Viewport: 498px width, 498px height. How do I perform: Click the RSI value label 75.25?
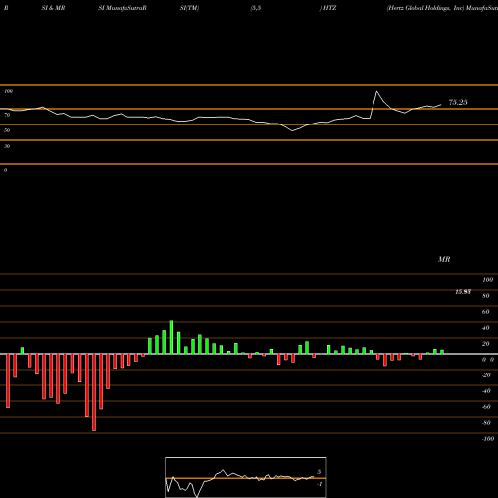point(458,102)
